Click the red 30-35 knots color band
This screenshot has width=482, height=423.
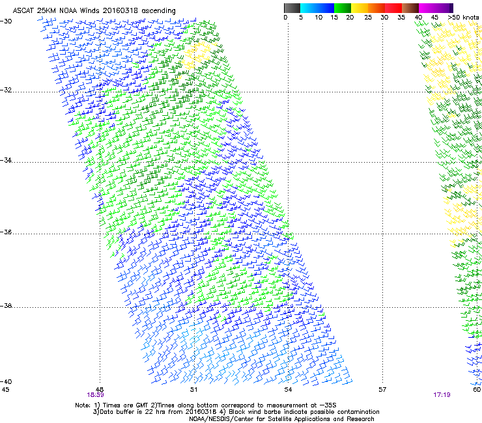pyautogui.click(x=393, y=8)
